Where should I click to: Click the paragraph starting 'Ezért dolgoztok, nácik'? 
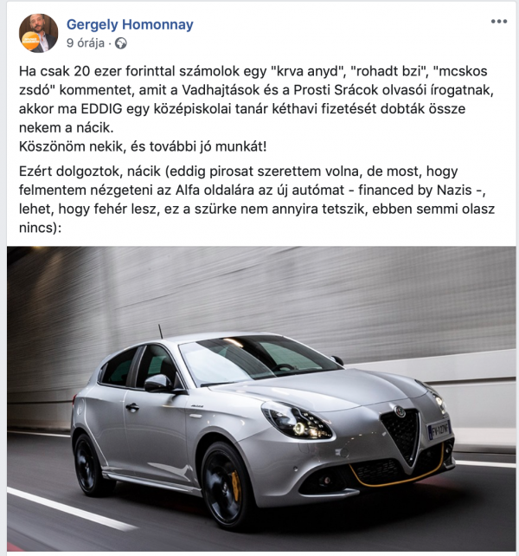pos(257,199)
